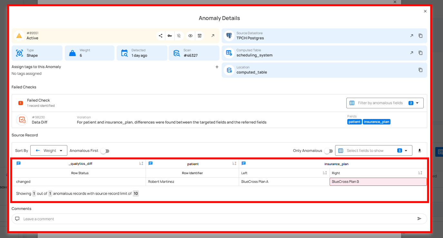This screenshot has height=238, width=443.
Task: Open the Sort By Weight dropdown
Action: (49, 151)
